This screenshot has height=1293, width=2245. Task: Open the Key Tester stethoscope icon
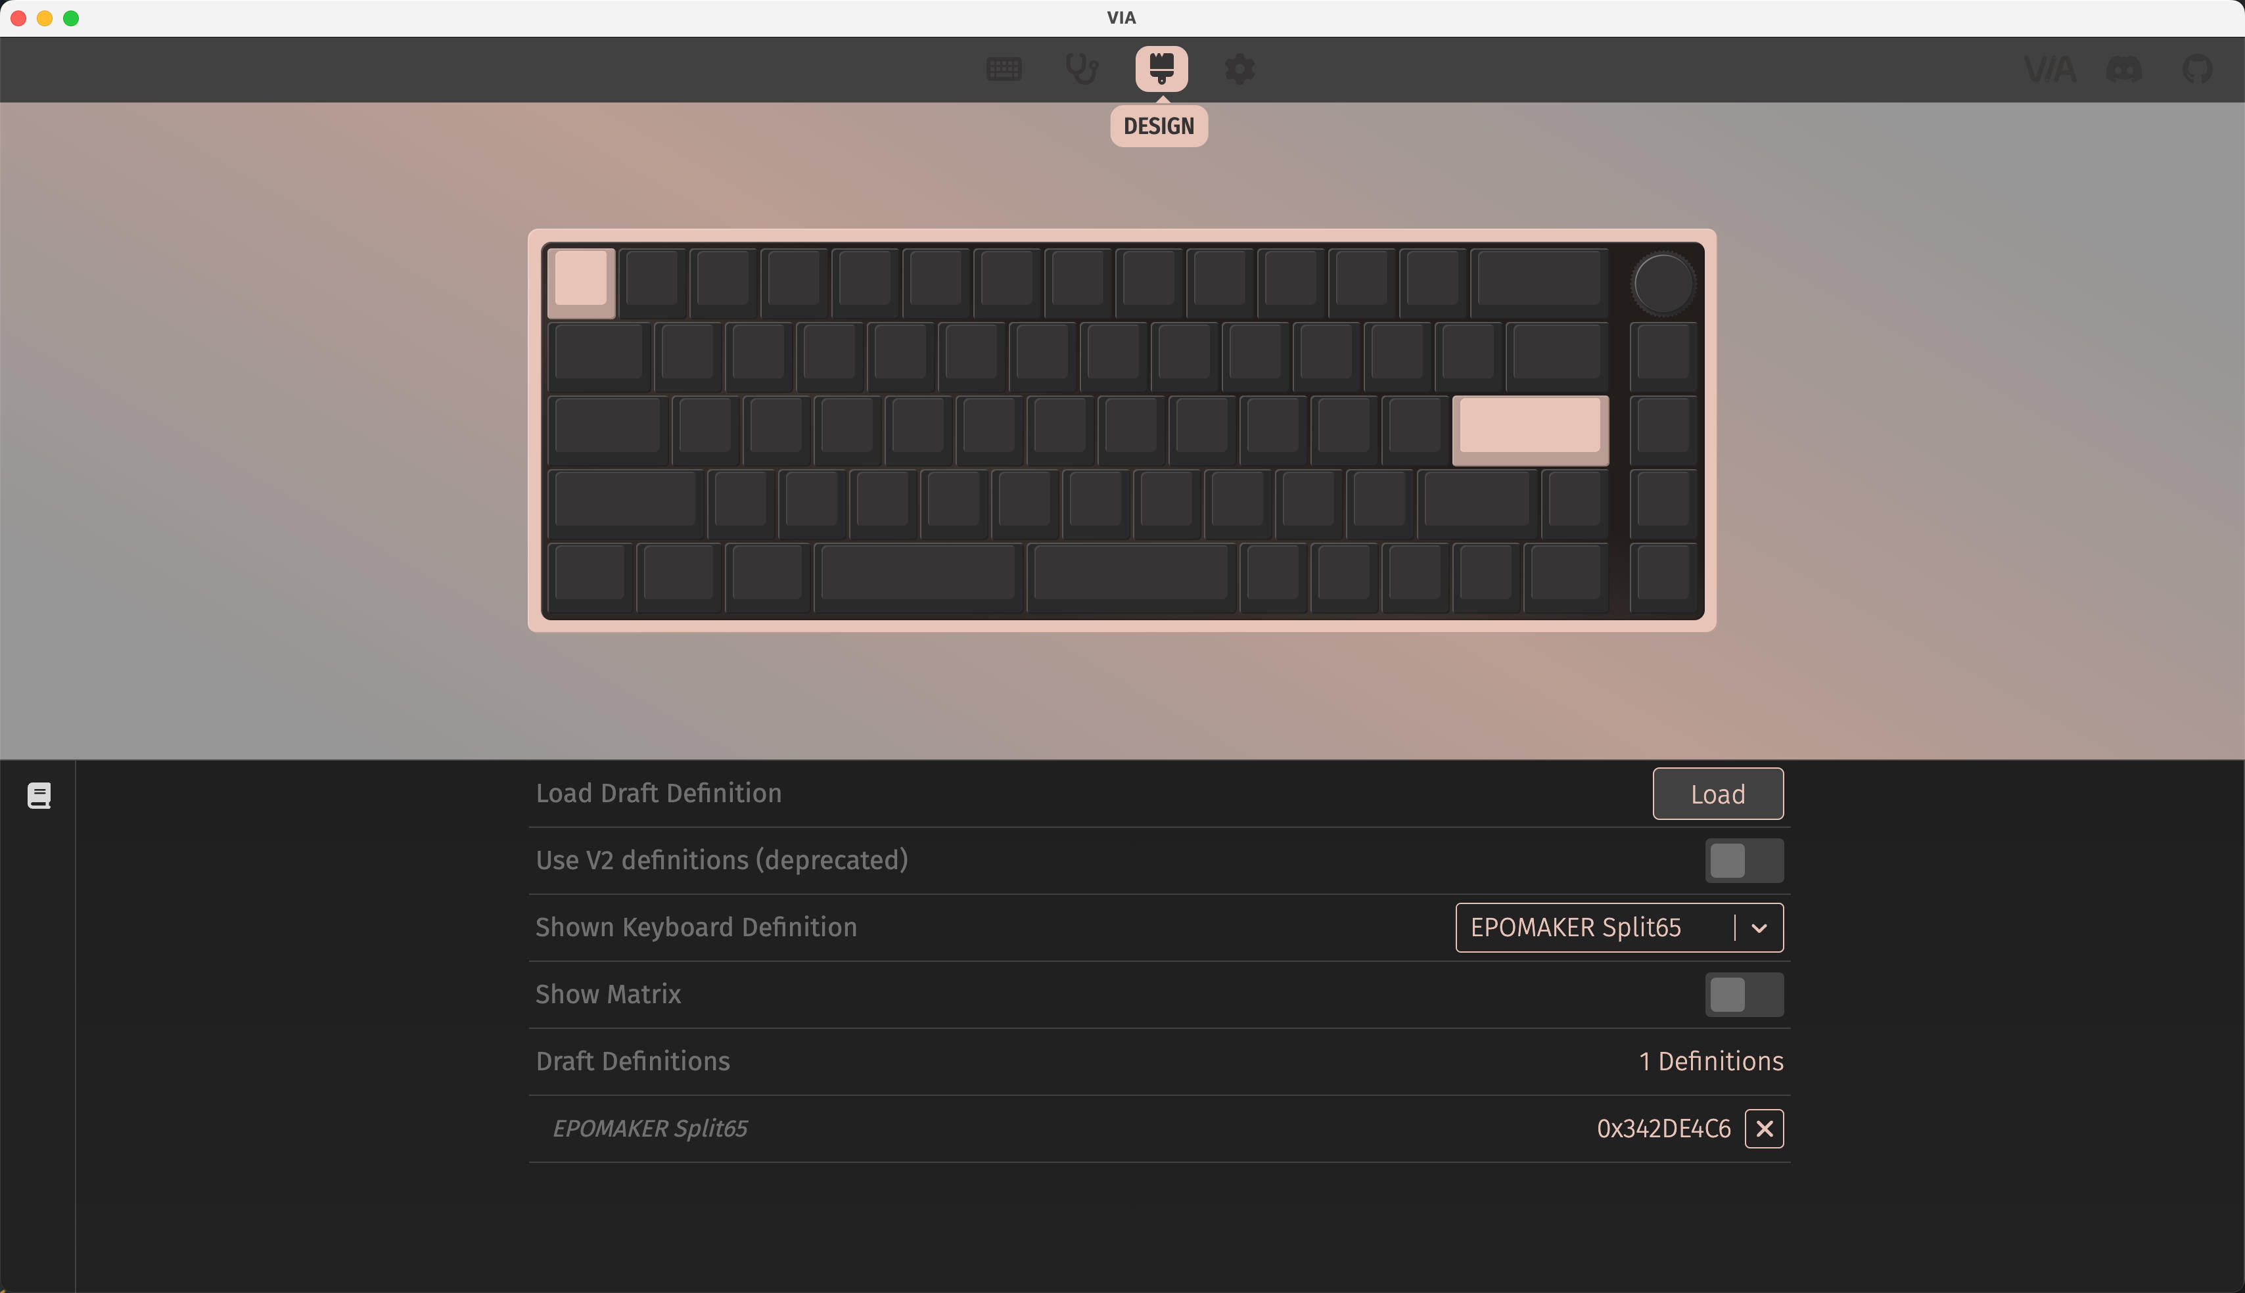point(1082,69)
